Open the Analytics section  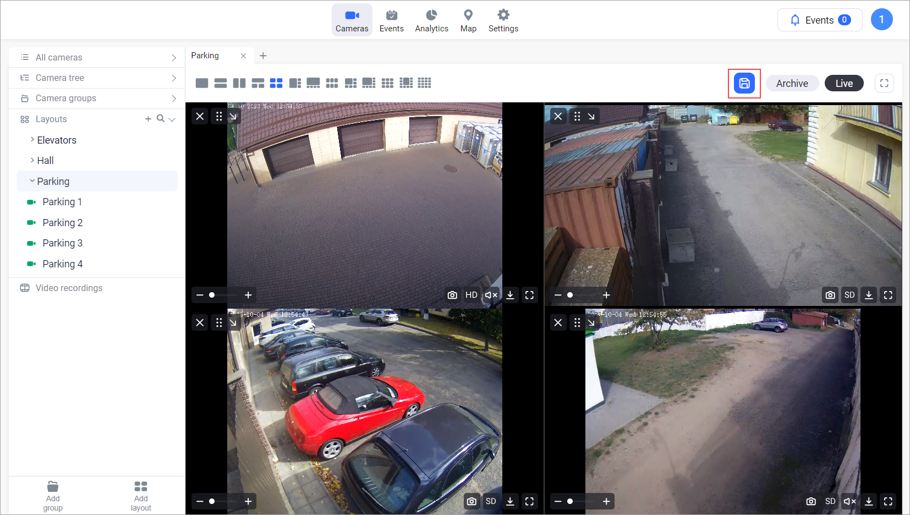click(431, 20)
